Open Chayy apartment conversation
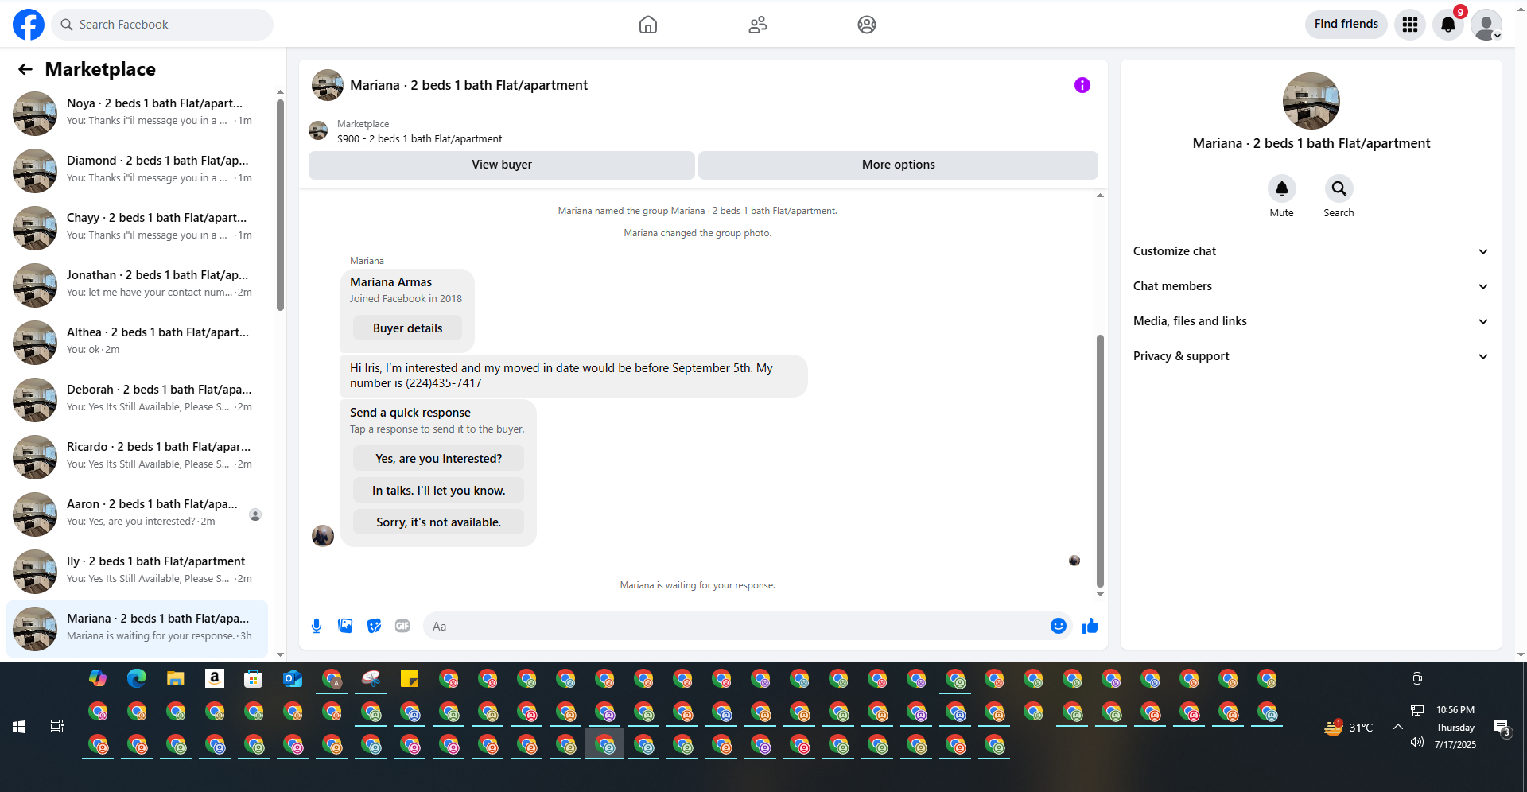 [137, 227]
